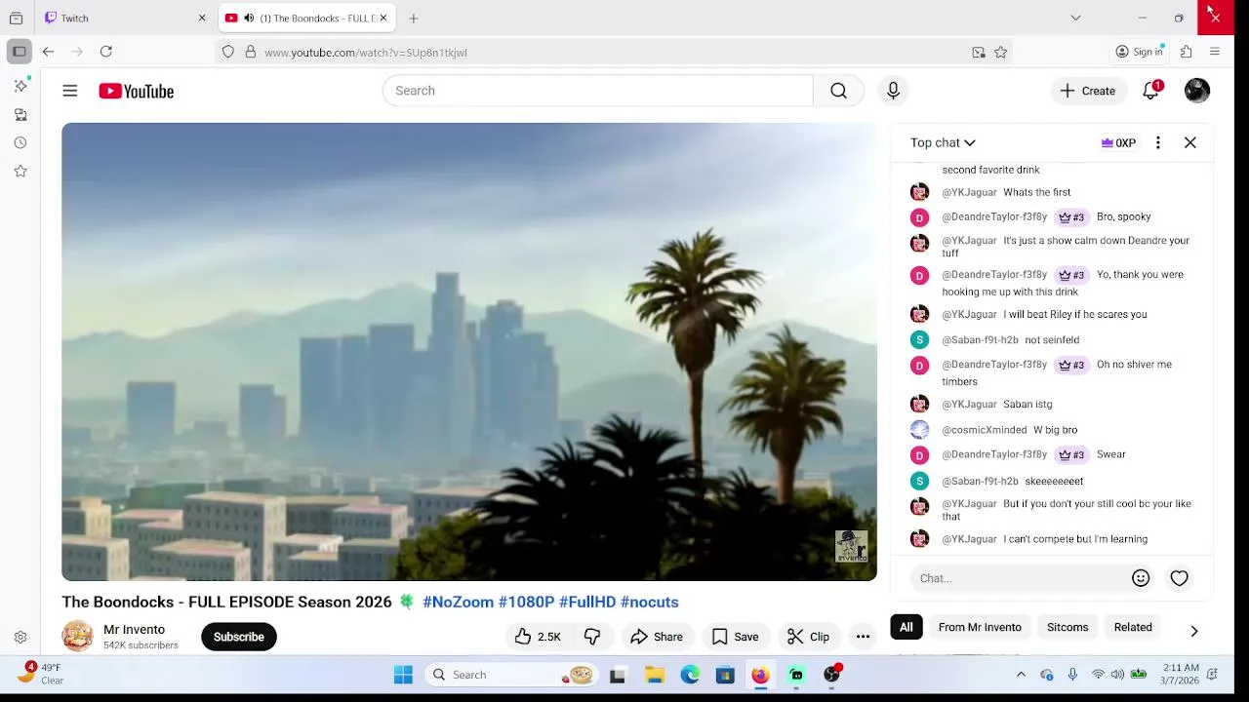1249x702 pixels.
Task: Like the video with thumbs up
Action: coord(536,637)
